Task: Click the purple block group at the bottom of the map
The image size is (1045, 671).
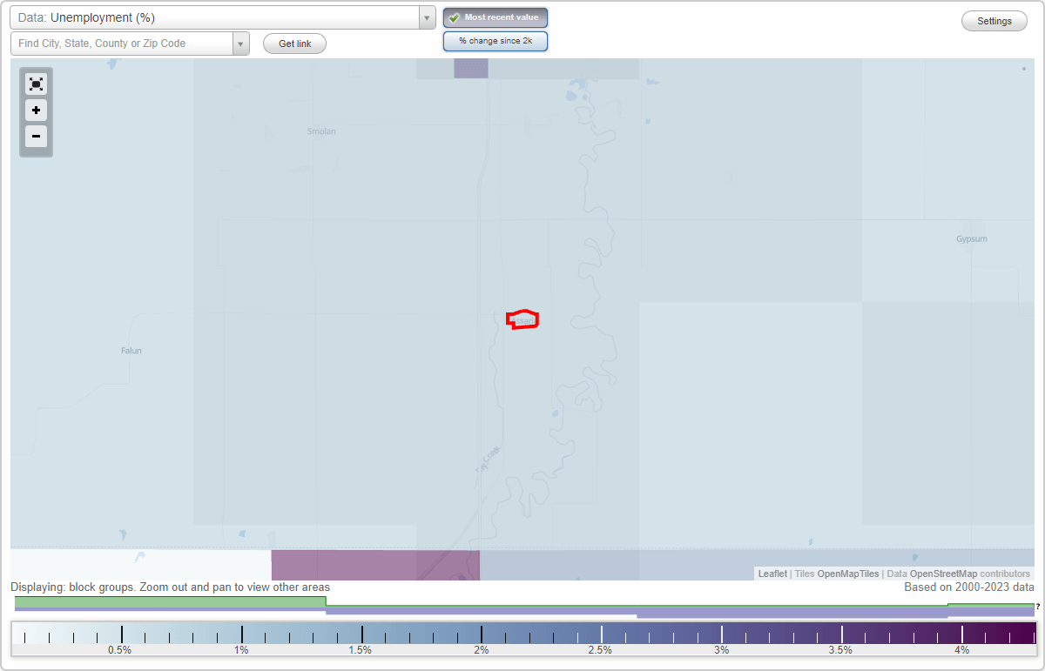Action: [x=375, y=565]
